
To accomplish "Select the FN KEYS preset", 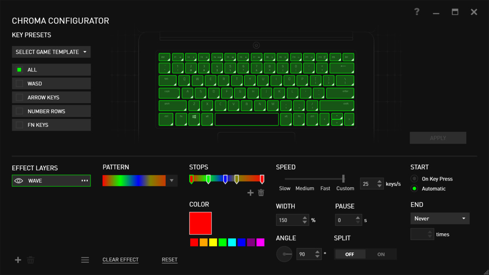I will [51, 125].
